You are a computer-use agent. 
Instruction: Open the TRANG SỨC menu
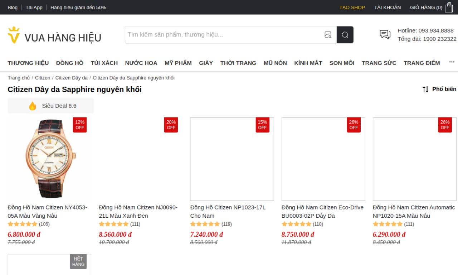point(379,63)
